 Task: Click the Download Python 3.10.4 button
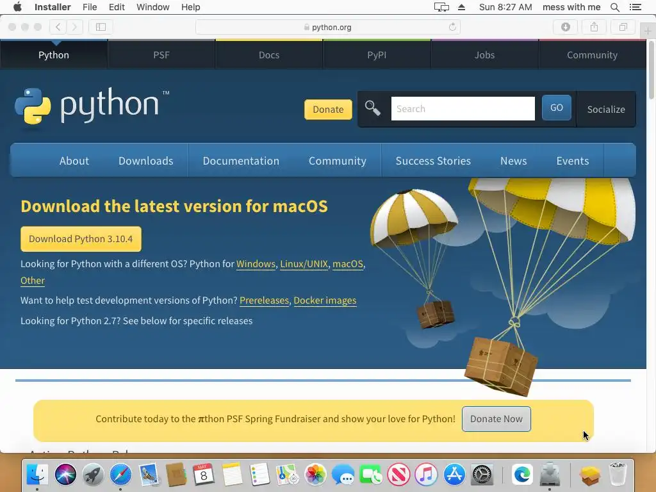tap(81, 239)
